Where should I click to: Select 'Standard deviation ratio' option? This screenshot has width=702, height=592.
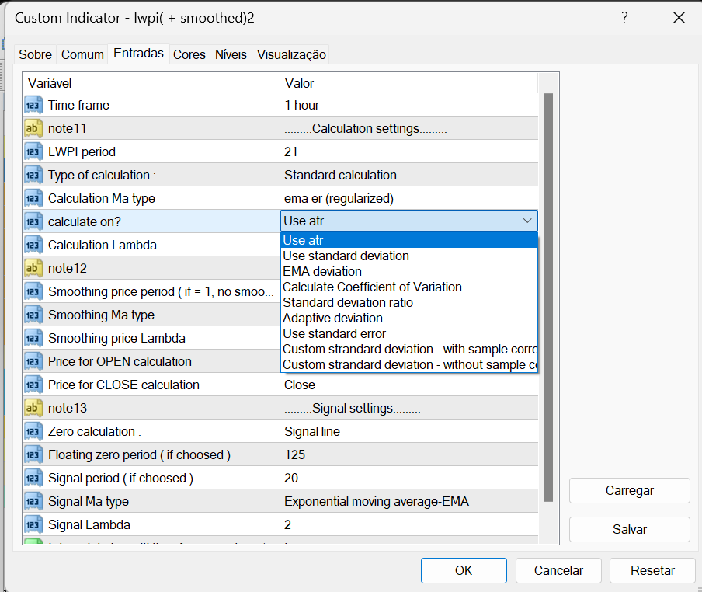tap(348, 302)
